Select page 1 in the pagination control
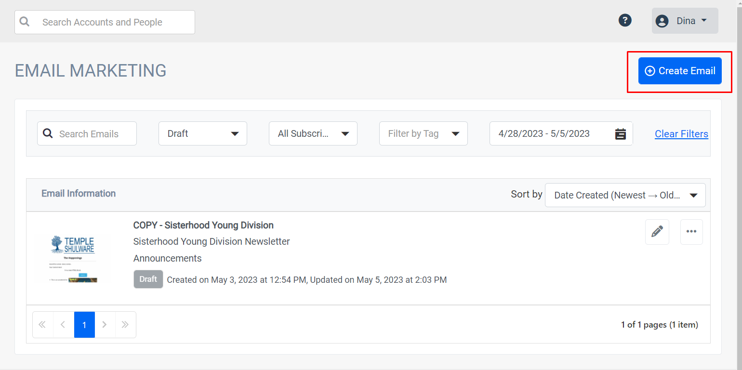 [x=84, y=325]
